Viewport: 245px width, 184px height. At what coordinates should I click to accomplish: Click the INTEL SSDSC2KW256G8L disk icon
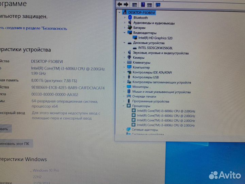[135, 48]
